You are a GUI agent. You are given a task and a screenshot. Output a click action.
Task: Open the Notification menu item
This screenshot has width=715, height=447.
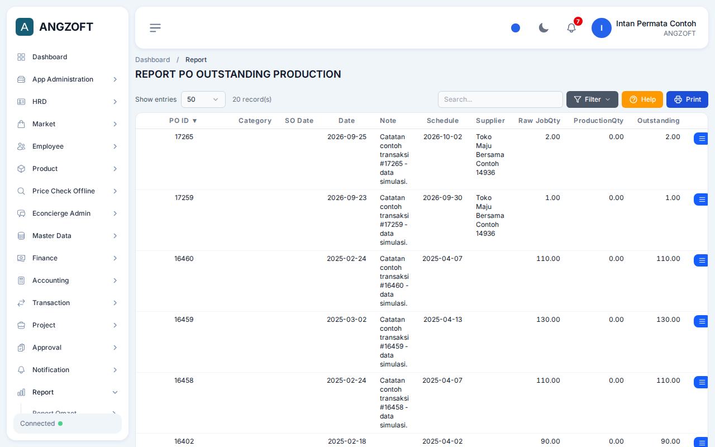[x=68, y=370]
